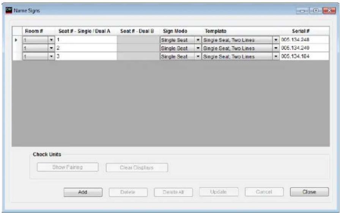Select serial number cell 005.134.184
This screenshot has height=213, width=340.
tap(304, 56)
